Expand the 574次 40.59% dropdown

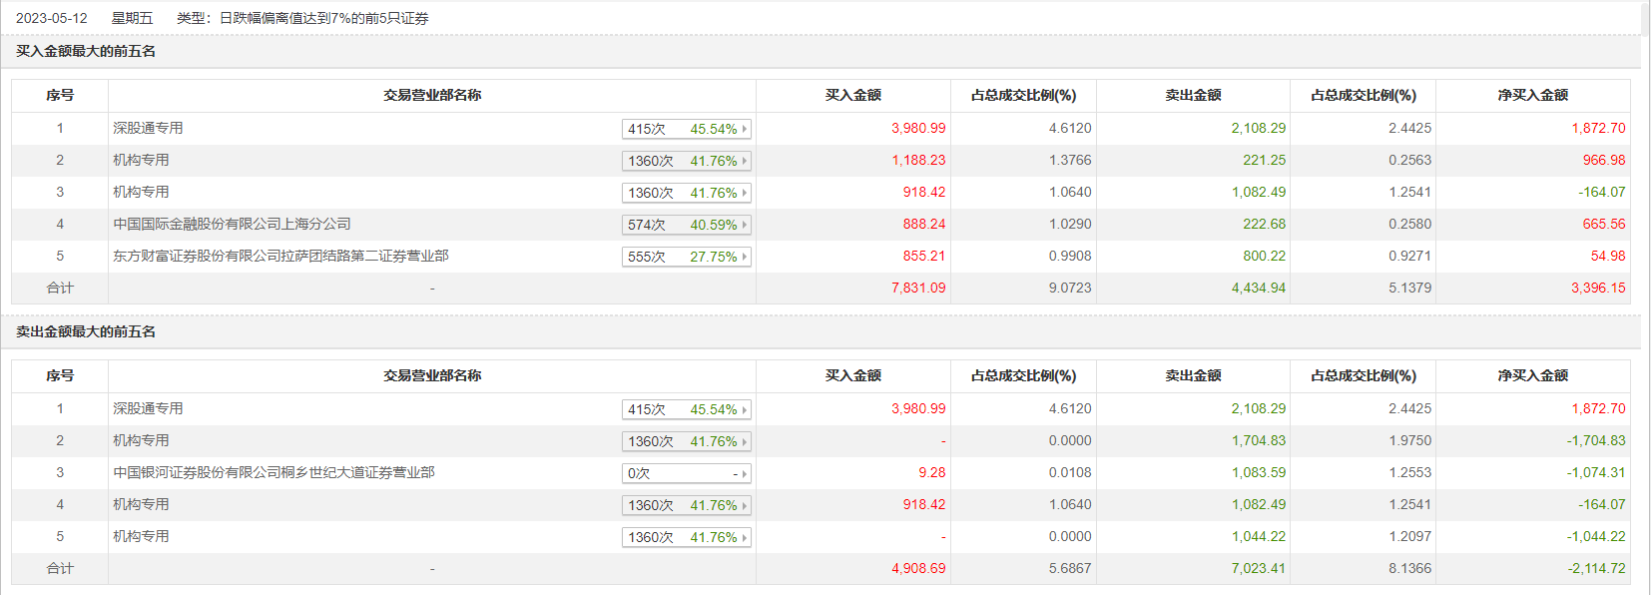click(x=686, y=225)
